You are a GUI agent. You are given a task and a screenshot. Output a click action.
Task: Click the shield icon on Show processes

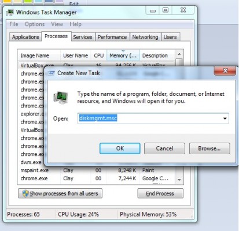(x=25, y=193)
